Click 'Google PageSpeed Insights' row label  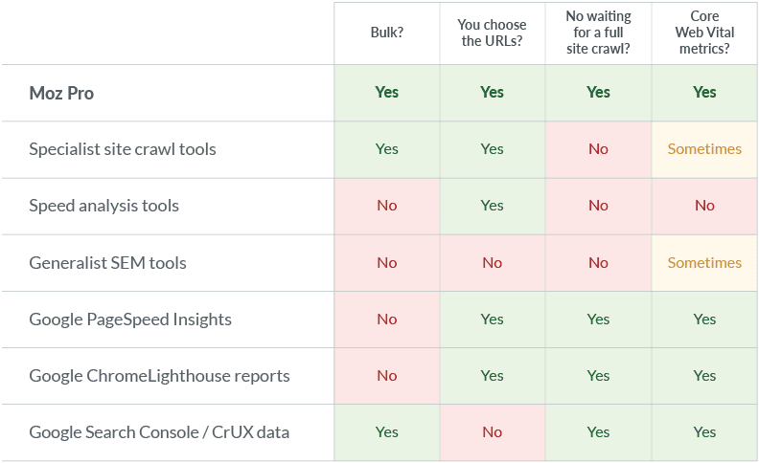(130, 319)
